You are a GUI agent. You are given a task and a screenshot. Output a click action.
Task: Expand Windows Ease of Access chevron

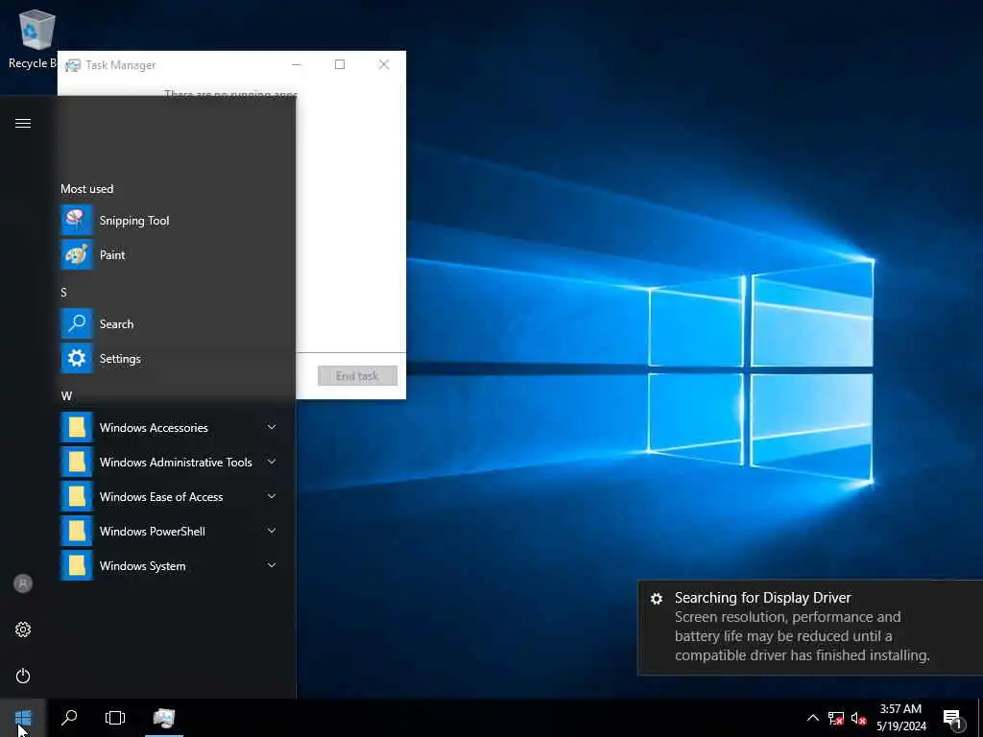(x=272, y=496)
